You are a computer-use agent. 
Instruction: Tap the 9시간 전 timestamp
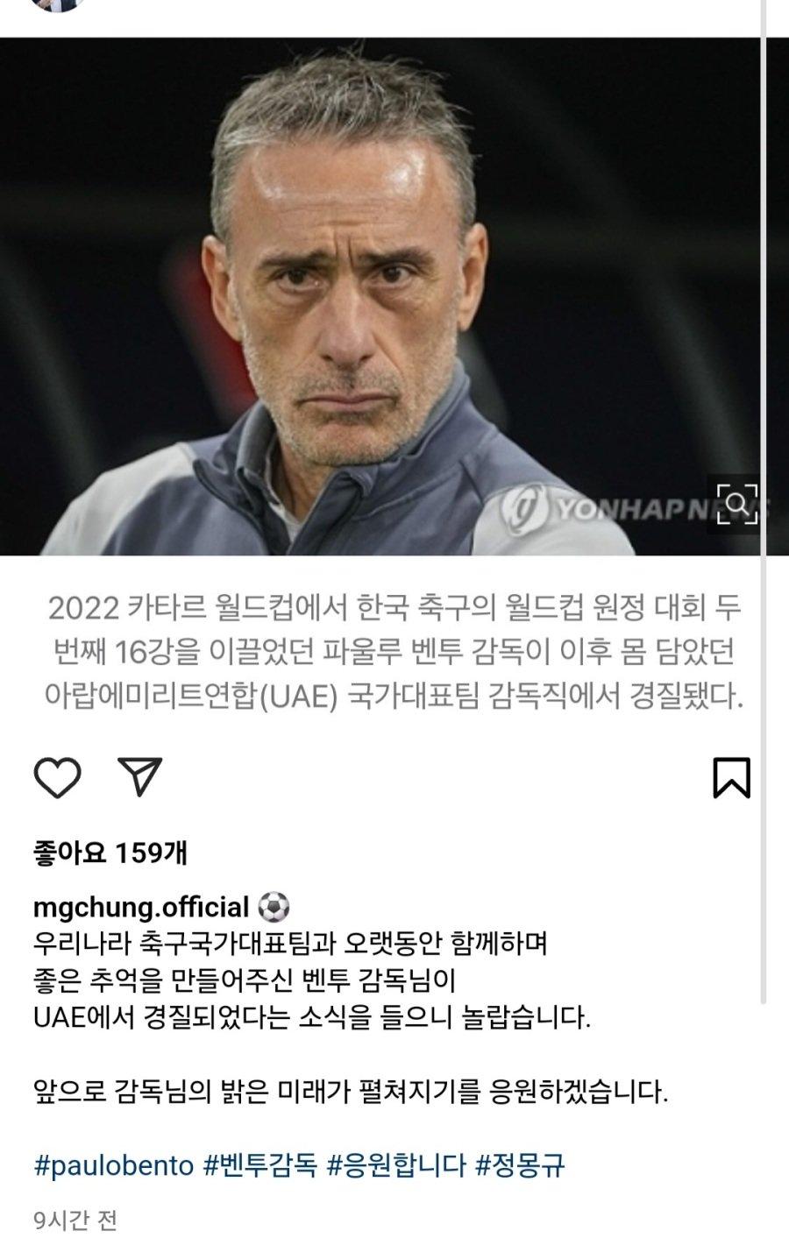click(x=75, y=1220)
